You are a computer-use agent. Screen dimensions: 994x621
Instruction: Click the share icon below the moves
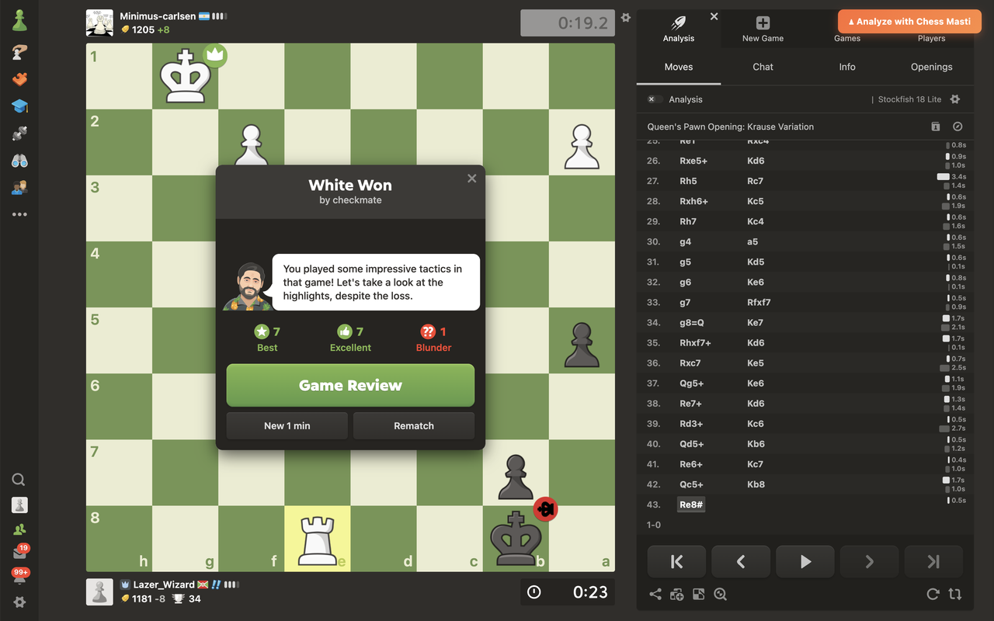(655, 594)
